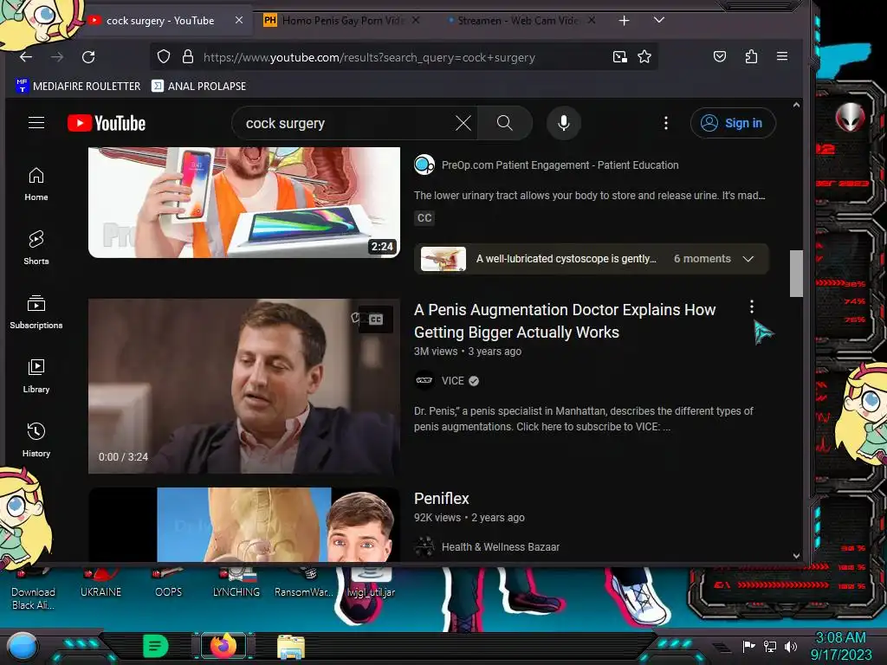Image resolution: width=887 pixels, height=665 pixels.
Task: Click Firefox icon in the taskbar
Action: pos(223,646)
